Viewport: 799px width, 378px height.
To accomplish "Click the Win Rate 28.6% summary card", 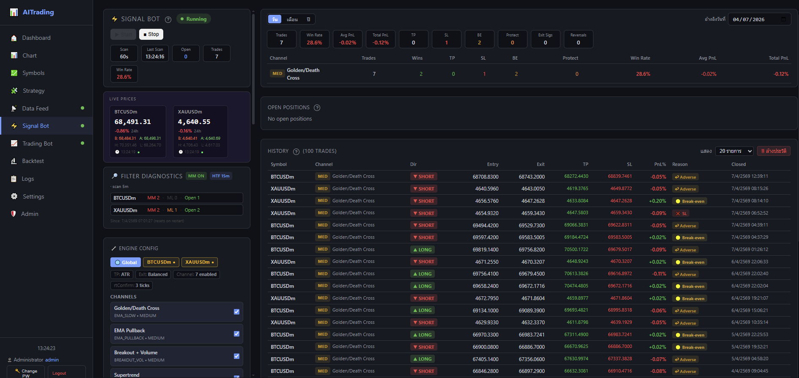I will (315, 39).
